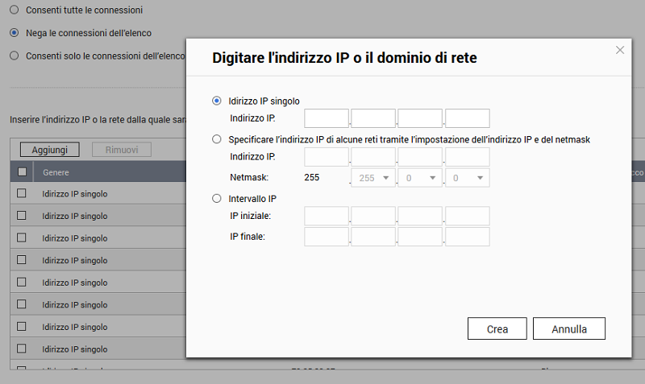645x384 pixels.
Task: Click first octet of network IP address
Action: pyautogui.click(x=326, y=156)
